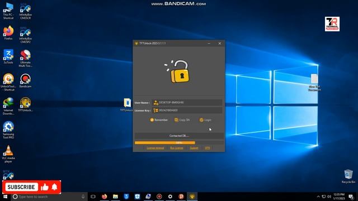358x201 pixels.
Task: Open File Explorer from the taskbar
Action: (x=115, y=197)
